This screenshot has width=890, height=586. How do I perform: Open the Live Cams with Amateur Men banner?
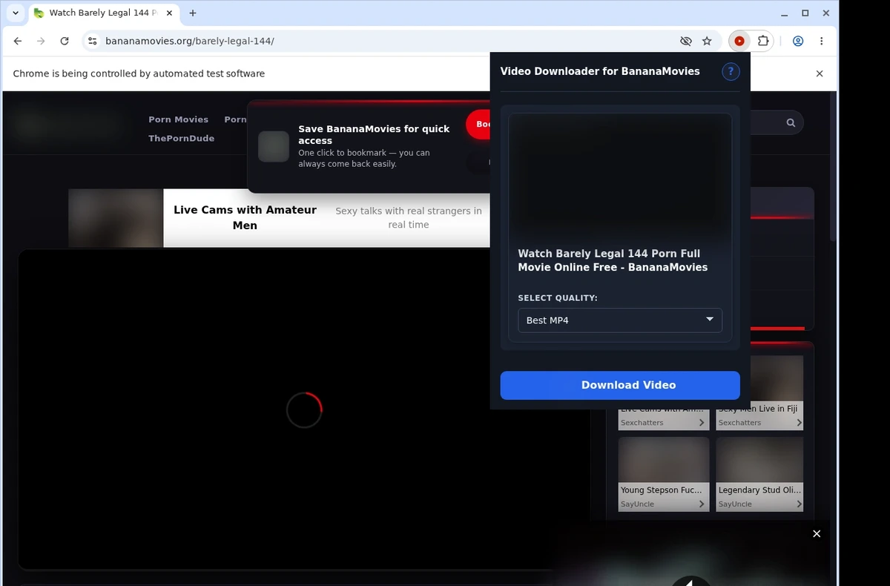279,217
